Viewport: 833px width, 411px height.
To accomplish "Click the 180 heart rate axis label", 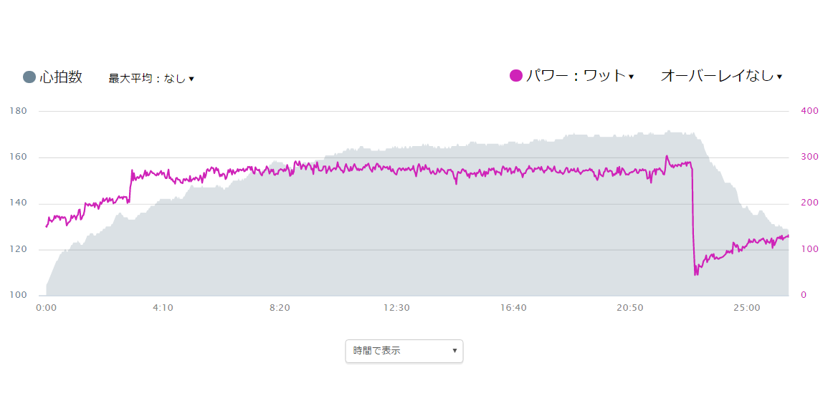I will coord(18,111).
